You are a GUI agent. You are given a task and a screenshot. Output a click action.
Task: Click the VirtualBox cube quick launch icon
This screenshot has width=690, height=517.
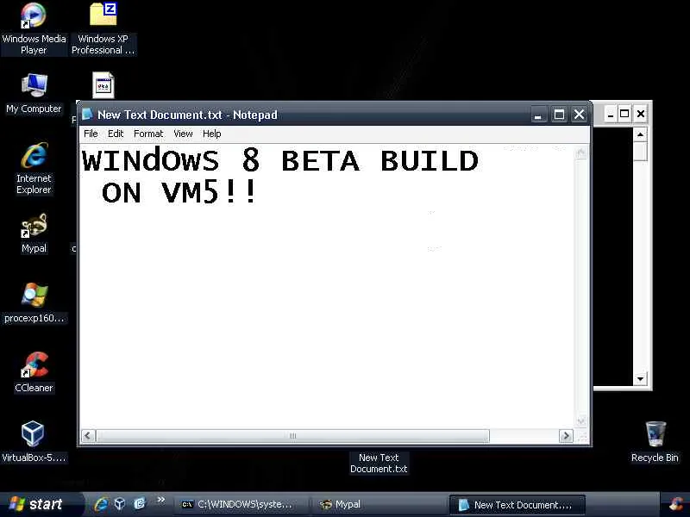120,504
